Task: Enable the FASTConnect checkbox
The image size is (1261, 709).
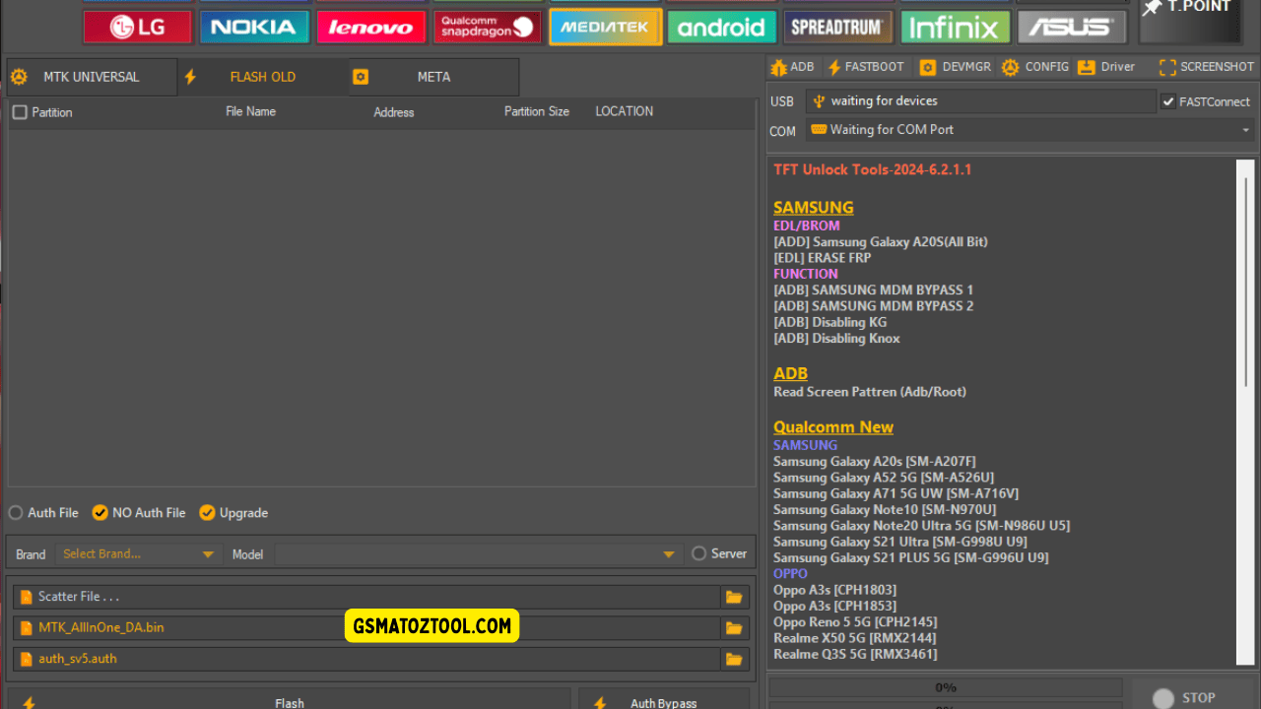Action: coord(1168,101)
